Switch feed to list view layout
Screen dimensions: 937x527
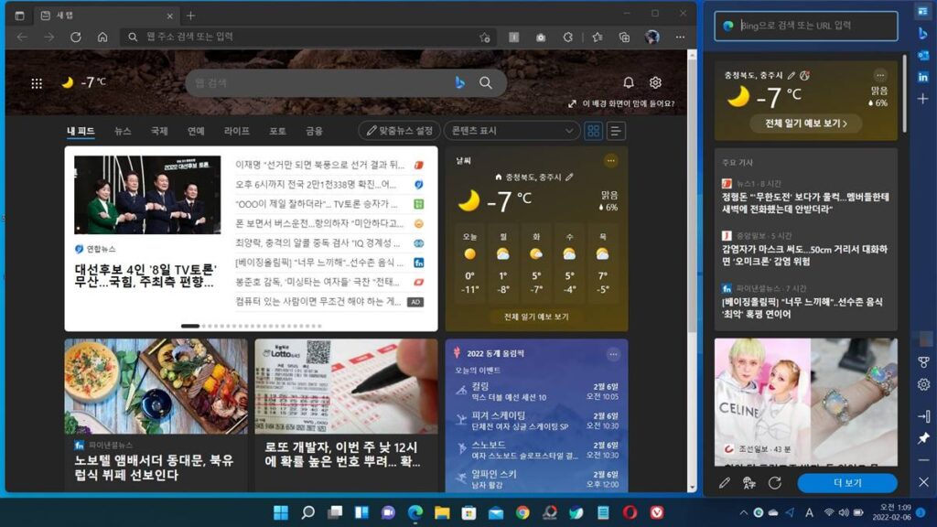(617, 131)
